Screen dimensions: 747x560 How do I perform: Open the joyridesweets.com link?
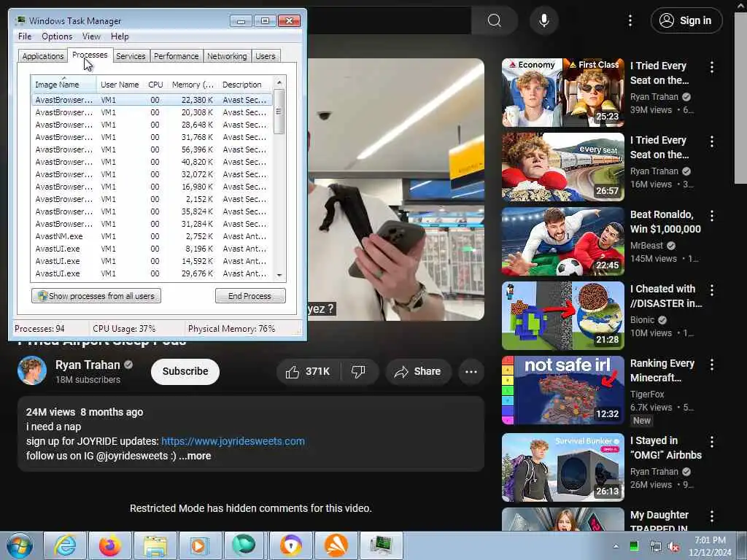point(233,441)
